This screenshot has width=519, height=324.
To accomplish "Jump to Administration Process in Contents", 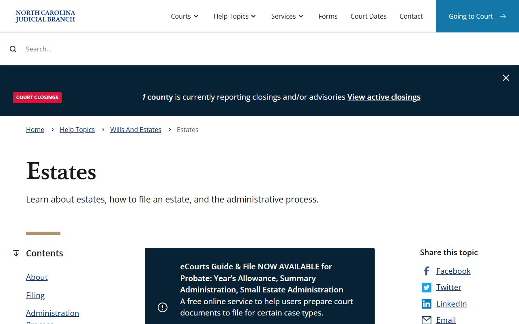I will 53,317.
